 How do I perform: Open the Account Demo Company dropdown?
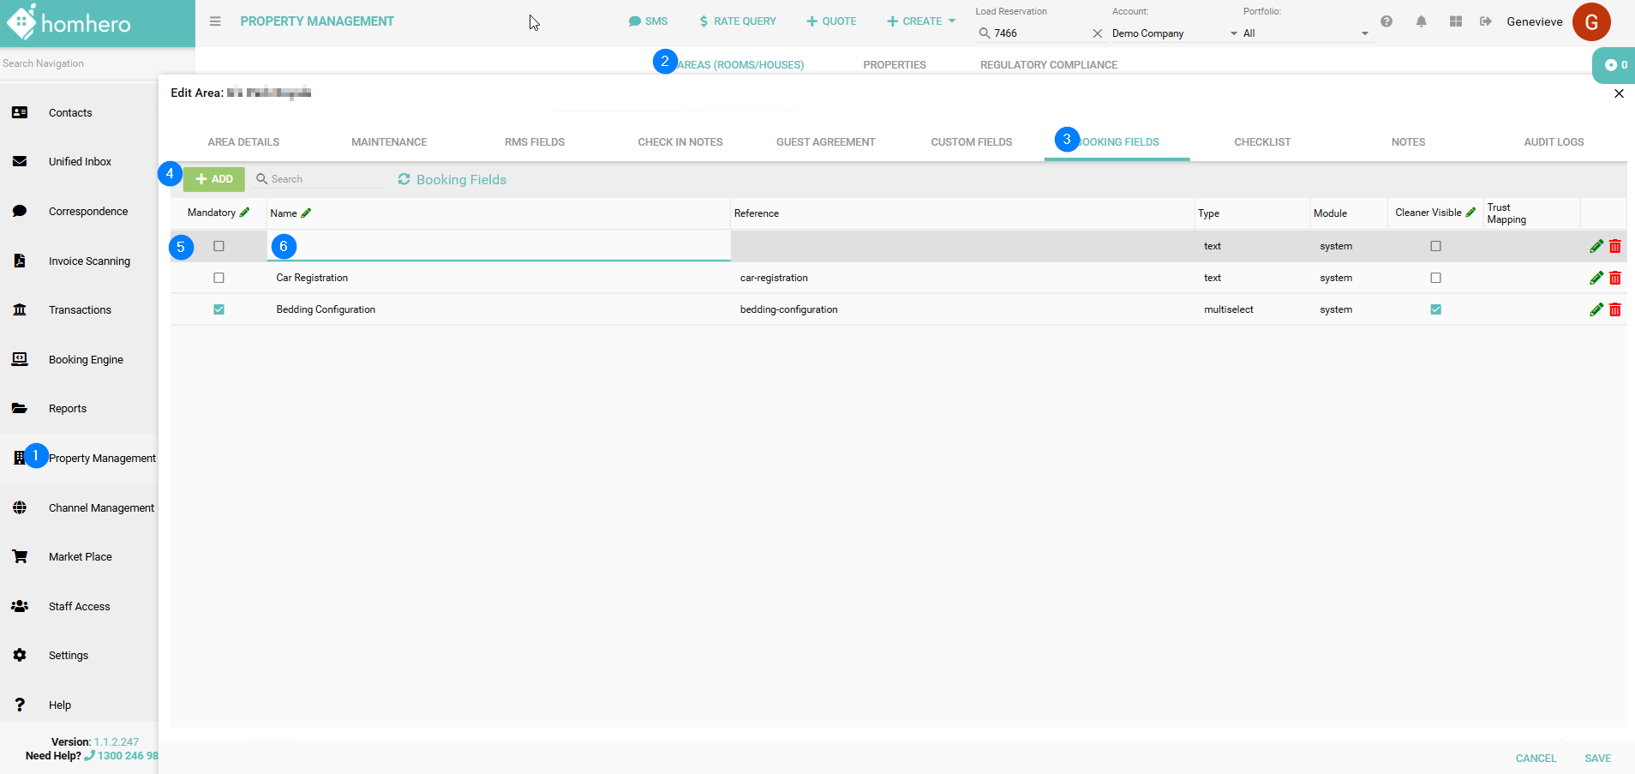[x=1174, y=33]
